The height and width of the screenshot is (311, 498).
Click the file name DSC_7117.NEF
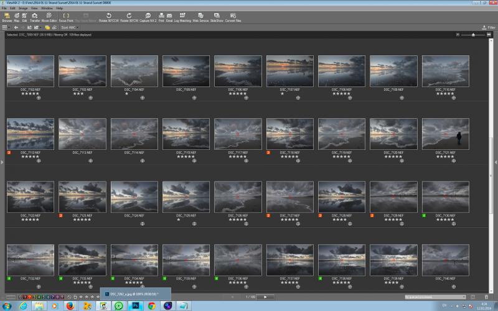238,152
